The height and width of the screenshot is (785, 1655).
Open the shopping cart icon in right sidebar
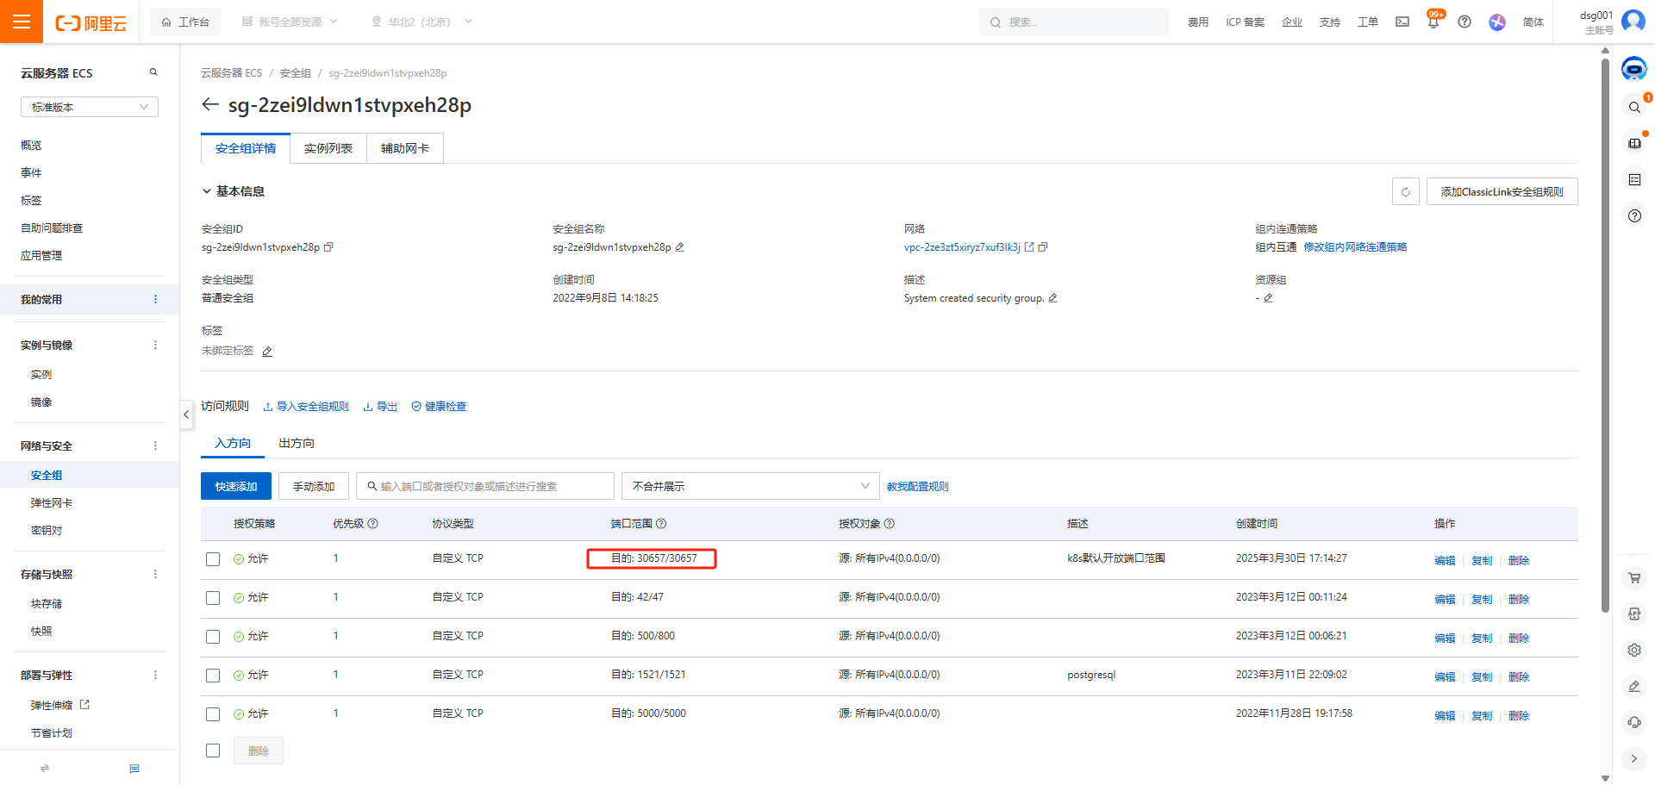click(1634, 578)
